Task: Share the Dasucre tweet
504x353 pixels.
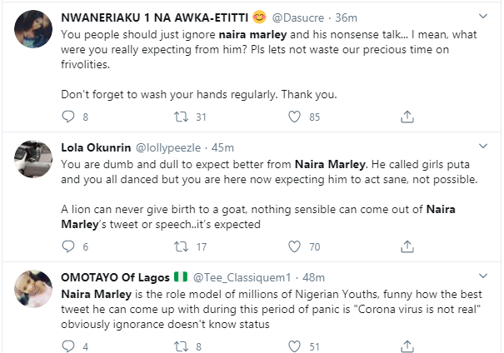Action: tap(407, 117)
